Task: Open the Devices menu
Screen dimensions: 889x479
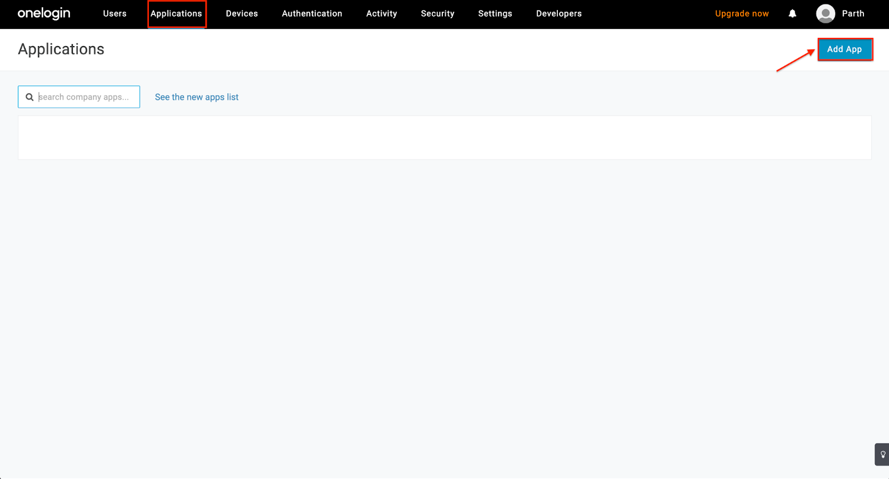Action: (x=242, y=13)
